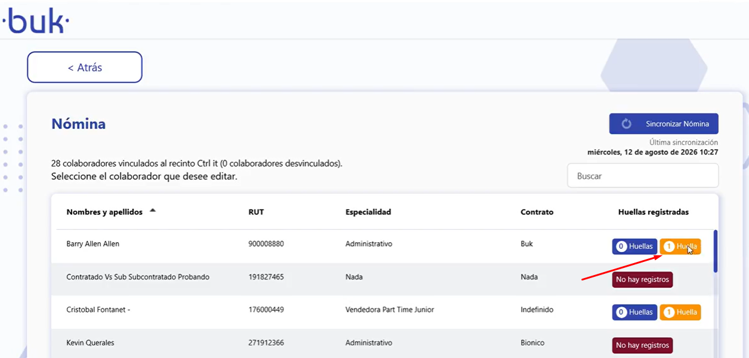This screenshot has width=749, height=358.
Task: Click Cristobal Fontanet's blue 0 Huellas badge
Action: pos(634,312)
